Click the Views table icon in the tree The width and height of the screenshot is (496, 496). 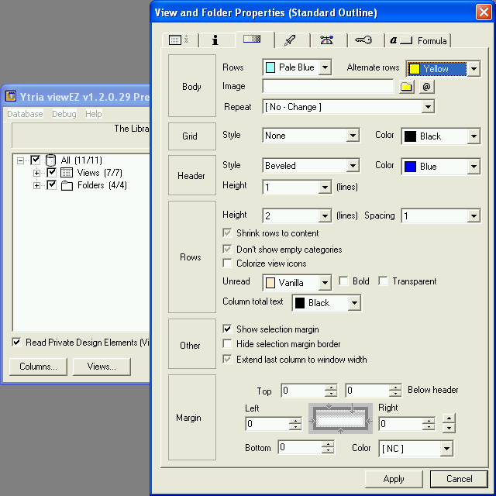click(x=67, y=173)
